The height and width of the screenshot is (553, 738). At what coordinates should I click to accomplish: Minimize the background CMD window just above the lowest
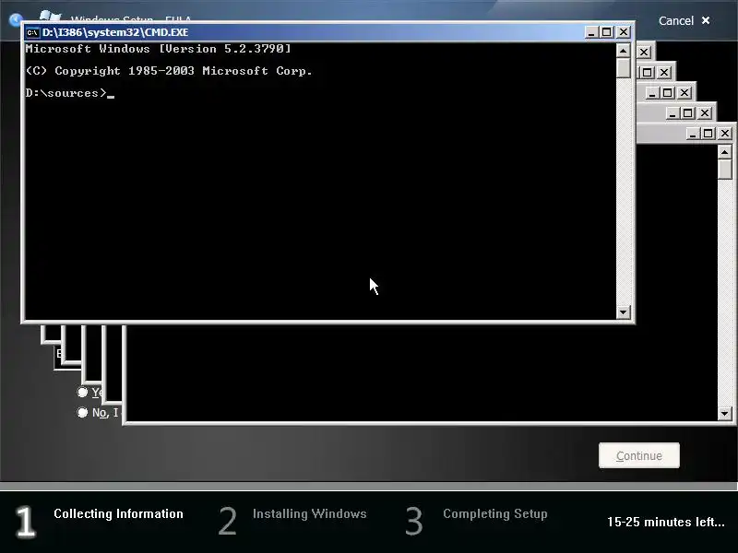673,113
